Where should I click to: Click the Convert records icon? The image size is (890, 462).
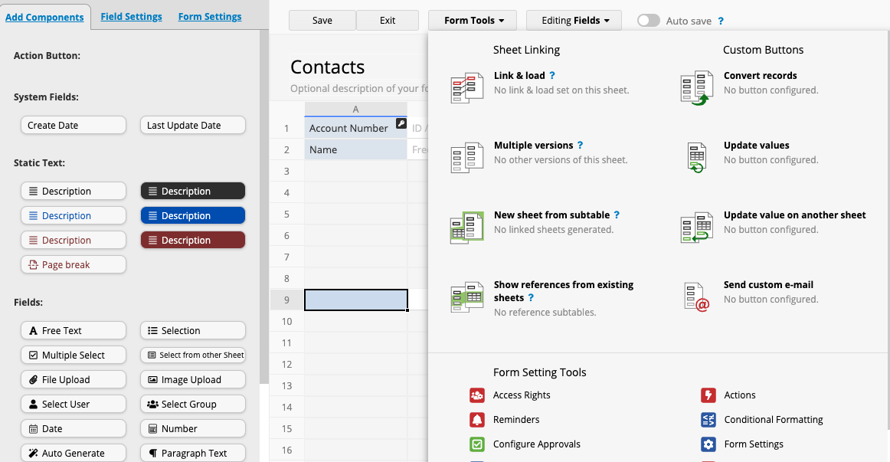point(695,87)
